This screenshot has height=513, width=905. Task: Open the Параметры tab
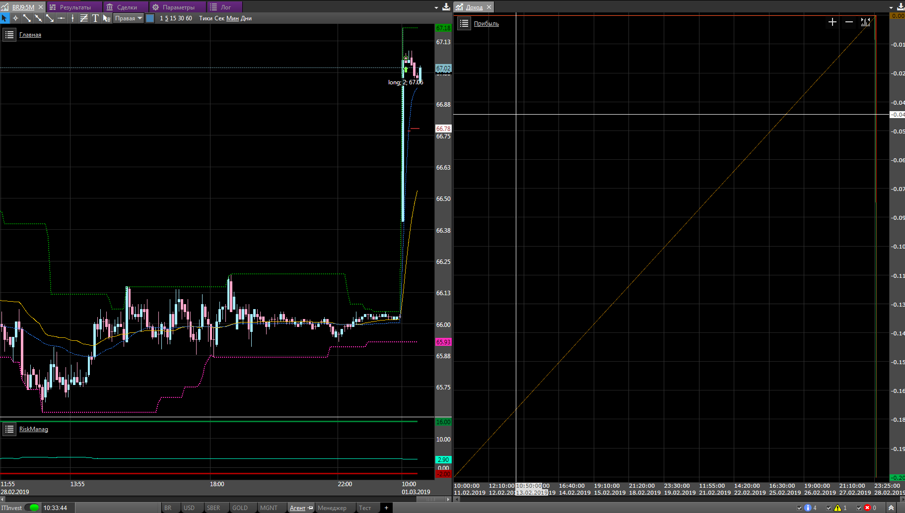(178, 7)
